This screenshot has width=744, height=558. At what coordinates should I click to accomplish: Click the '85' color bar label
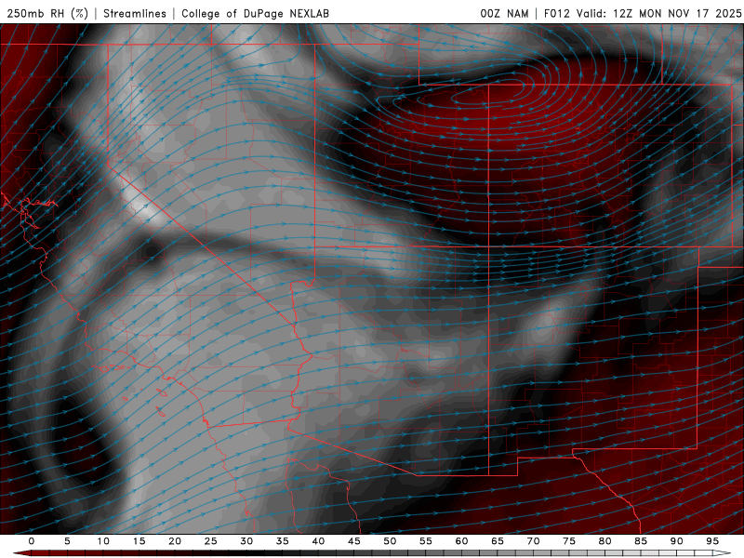pyautogui.click(x=641, y=541)
